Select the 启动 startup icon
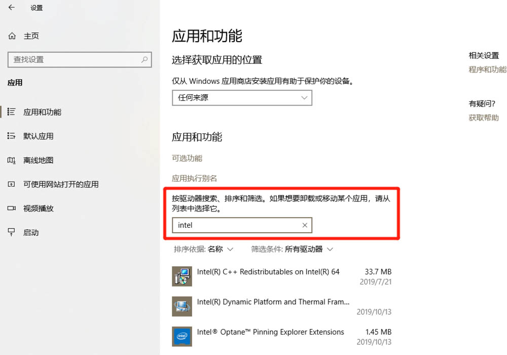This screenshot has height=355, width=507. (11, 232)
